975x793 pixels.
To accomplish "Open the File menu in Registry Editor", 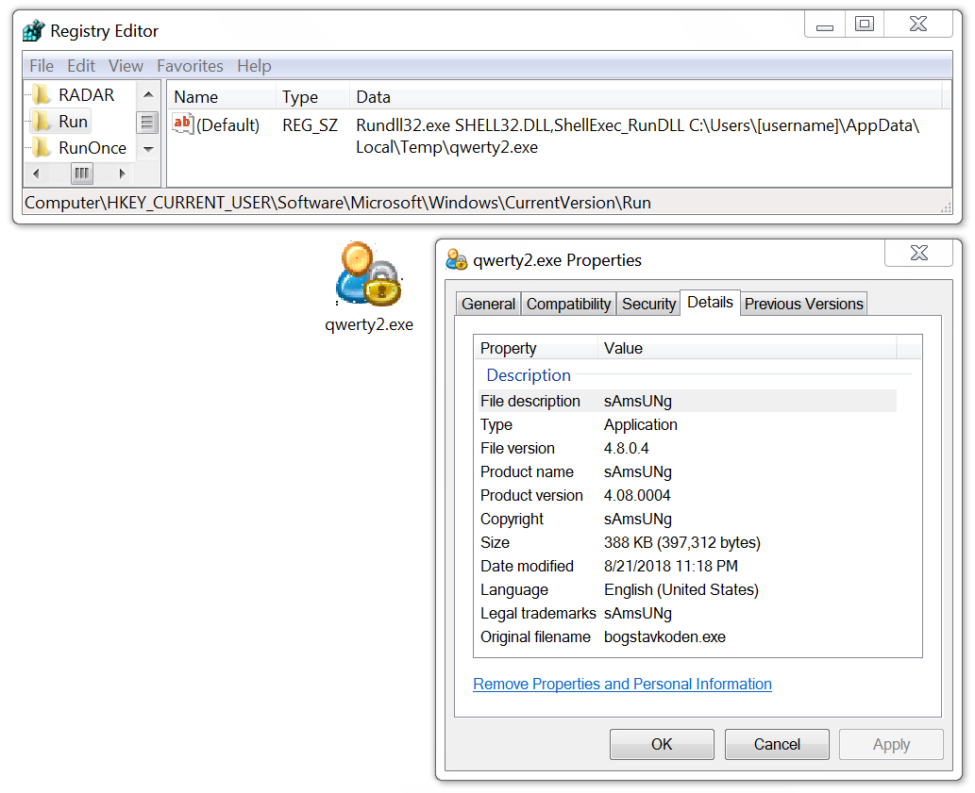I will point(41,66).
